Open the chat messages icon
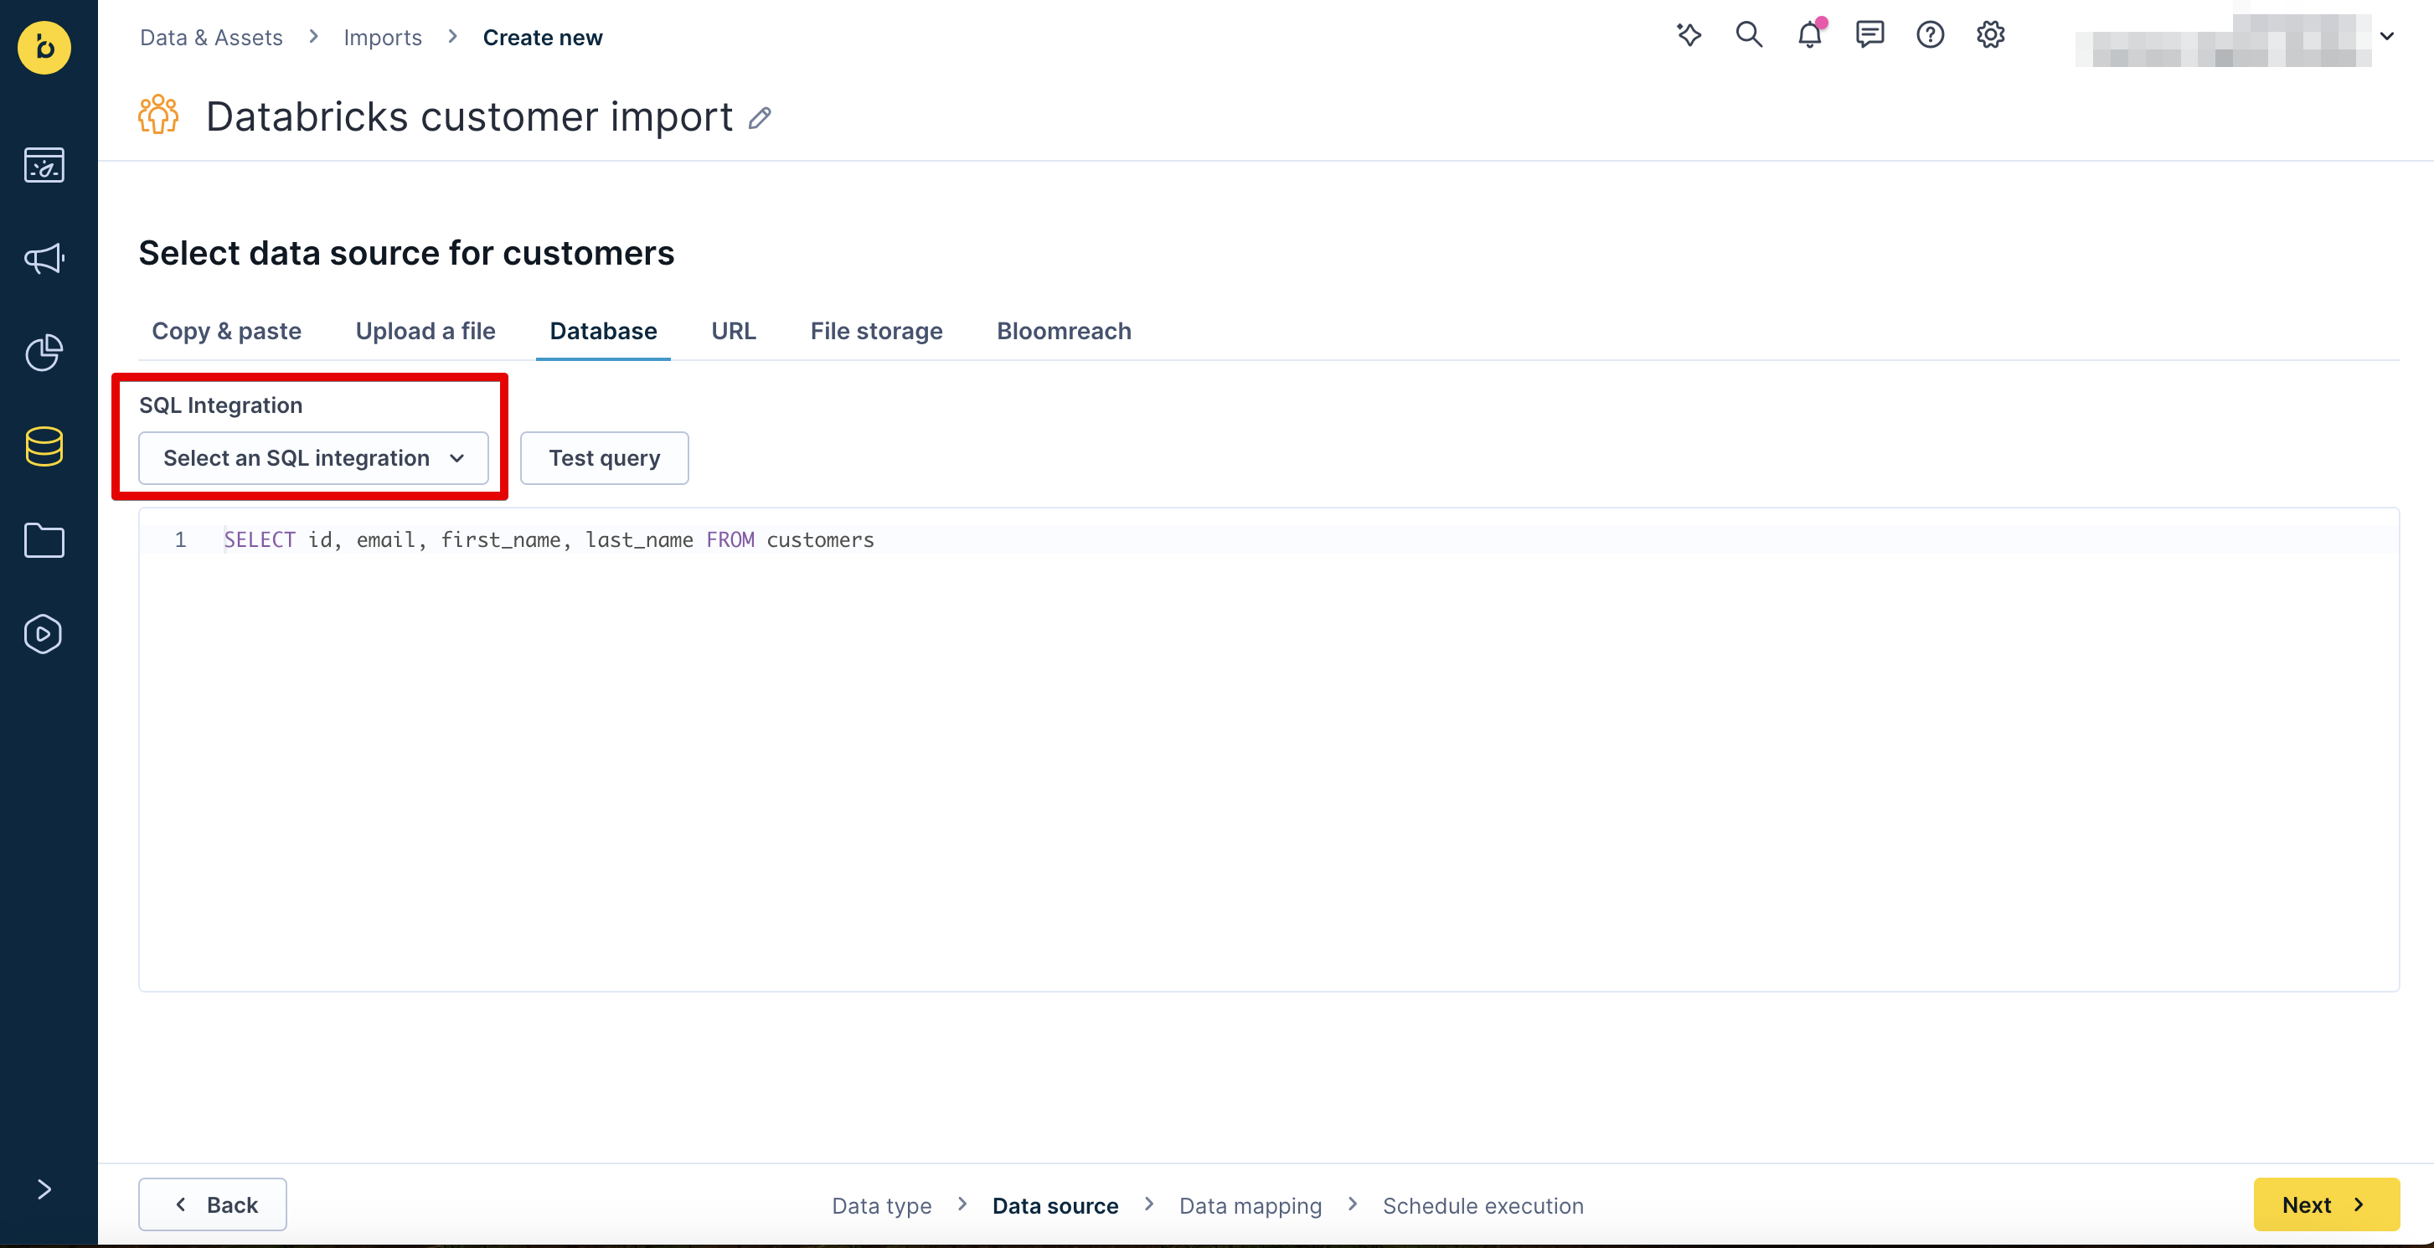The width and height of the screenshot is (2434, 1248). point(1870,36)
